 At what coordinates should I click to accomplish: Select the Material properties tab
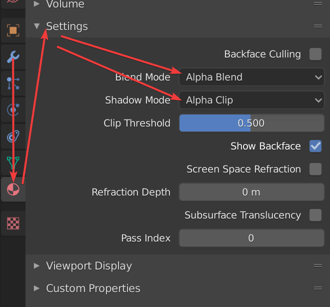tap(12, 189)
